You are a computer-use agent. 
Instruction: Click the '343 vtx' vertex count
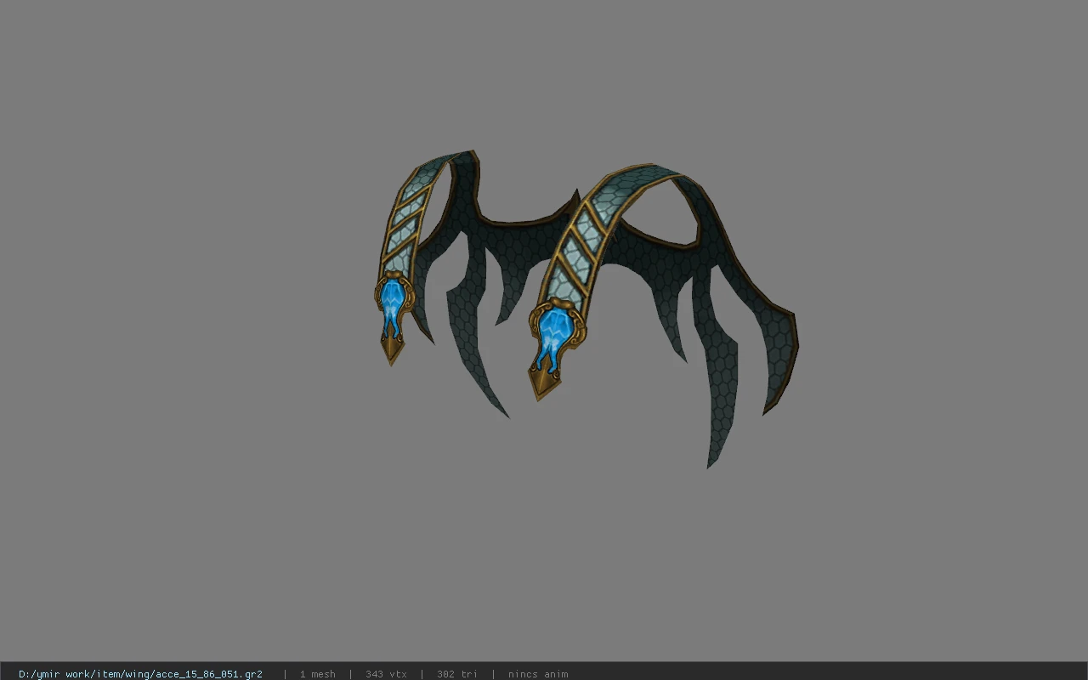point(386,674)
